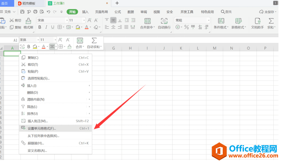
Task: Toggle ribbon middle vertical alignment
Action: click(113, 20)
